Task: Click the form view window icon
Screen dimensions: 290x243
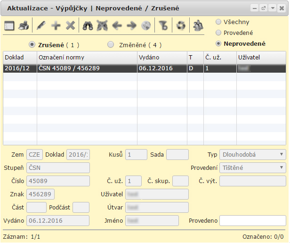Action: pyautogui.click(x=9, y=26)
